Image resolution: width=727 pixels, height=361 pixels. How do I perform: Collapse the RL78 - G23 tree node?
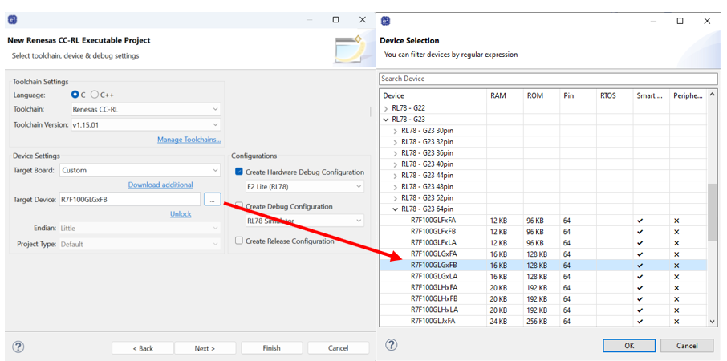(x=386, y=119)
